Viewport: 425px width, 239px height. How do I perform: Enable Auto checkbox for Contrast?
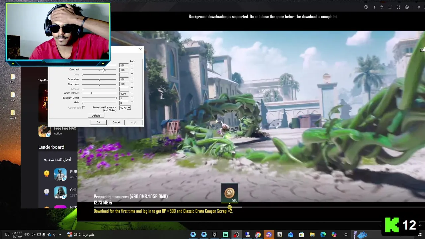(132, 70)
